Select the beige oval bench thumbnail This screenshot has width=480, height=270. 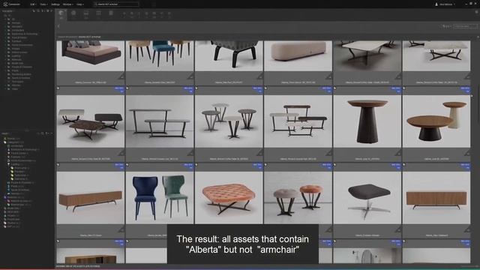[x=298, y=55]
